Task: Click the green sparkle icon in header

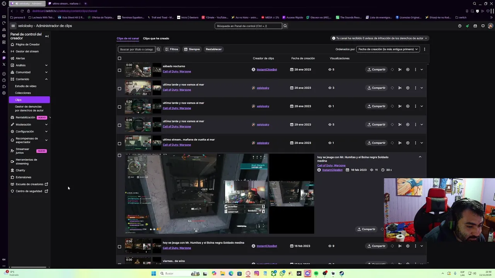Action: (468, 26)
